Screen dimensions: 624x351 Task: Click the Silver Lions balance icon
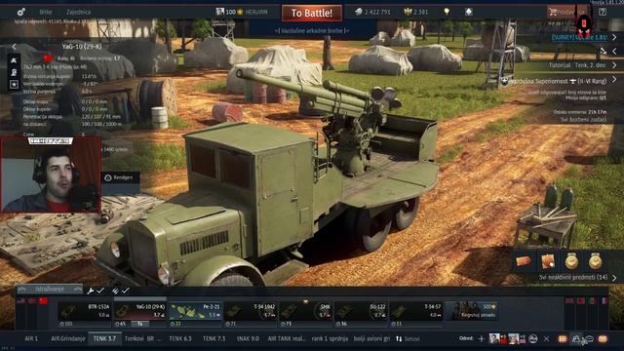(x=359, y=12)
